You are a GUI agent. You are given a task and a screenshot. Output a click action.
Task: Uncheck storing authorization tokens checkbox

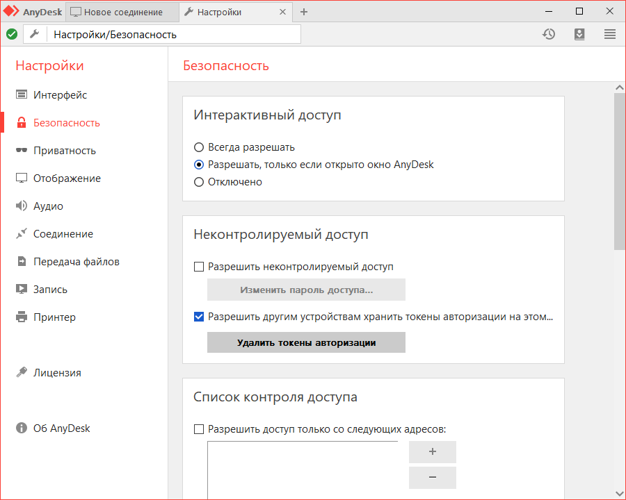tap(199, 317)
